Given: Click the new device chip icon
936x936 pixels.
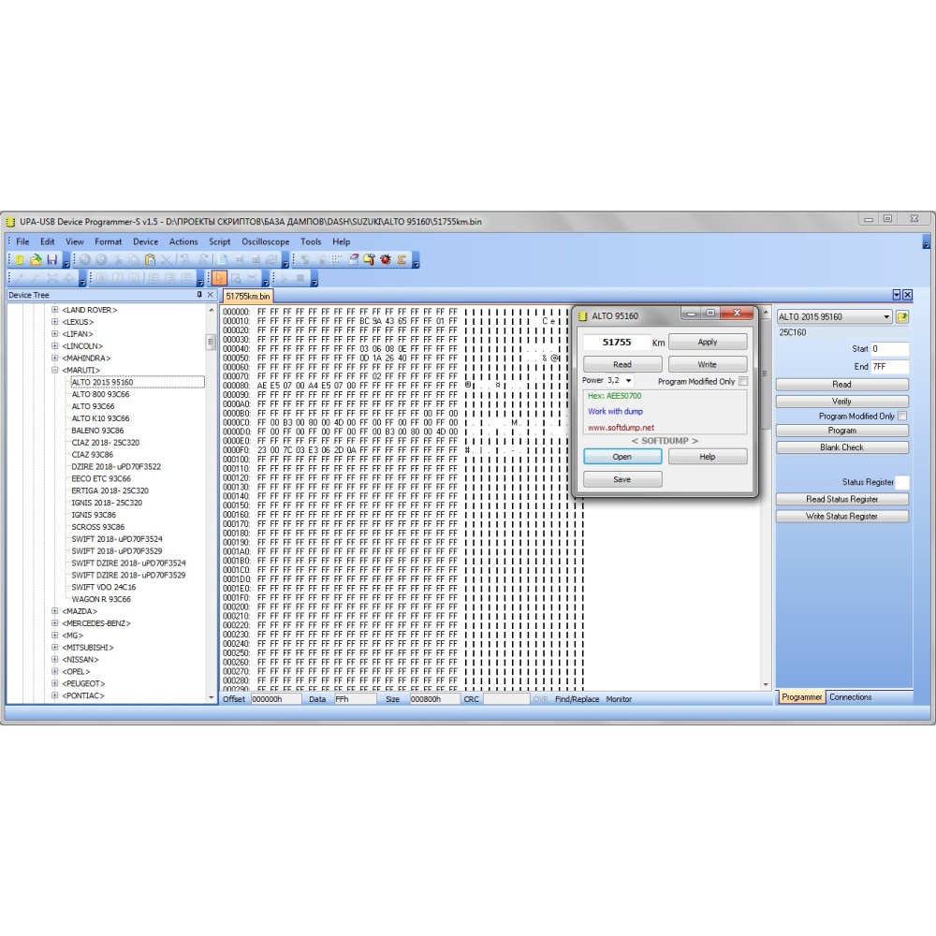Looking at the screenshot, I should pyautogui.click(x=19, y=259).
